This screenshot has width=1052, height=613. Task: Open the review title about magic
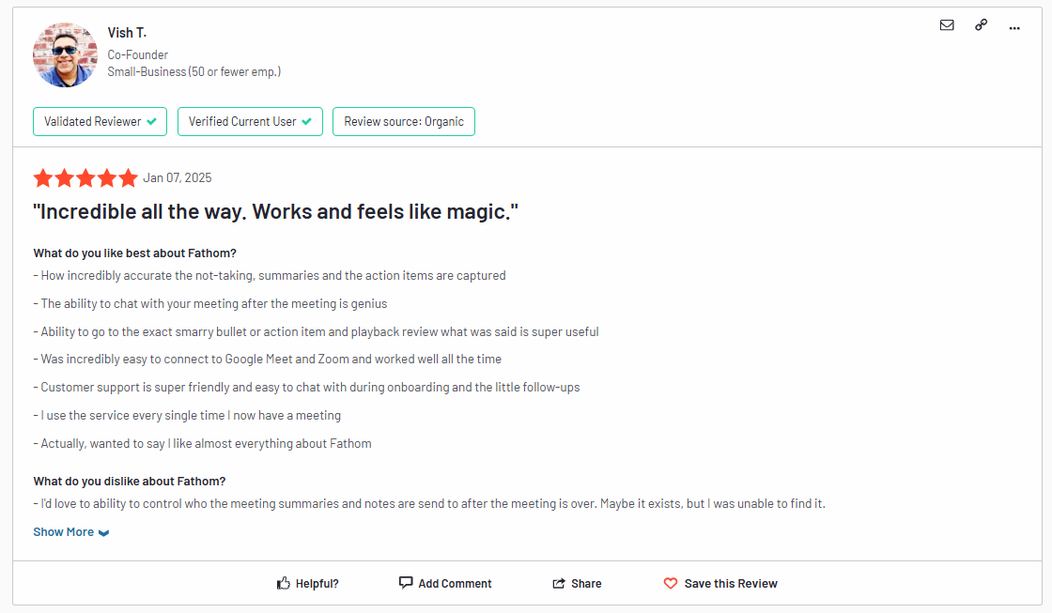(276, 212)
